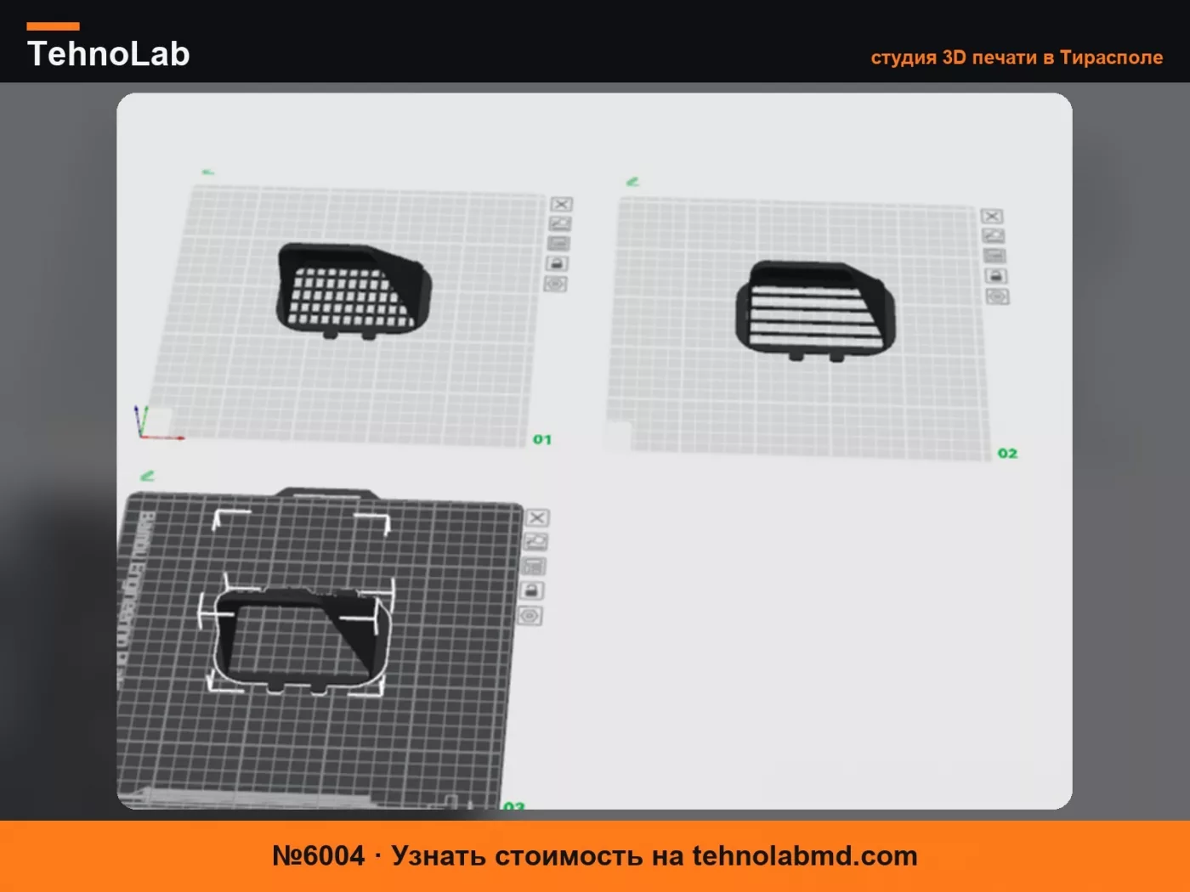This screenshot has height=892, width=1190.
Task: Remove plate 01 with its X icon
Action: (x=562, y=204)
